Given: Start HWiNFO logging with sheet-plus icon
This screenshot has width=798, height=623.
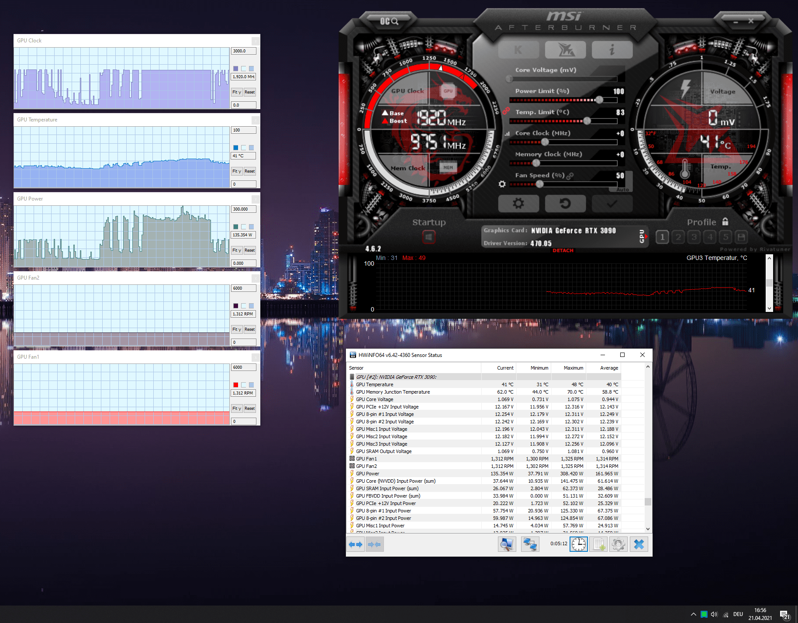Looking at the screenshot, I should coord(598,544).
